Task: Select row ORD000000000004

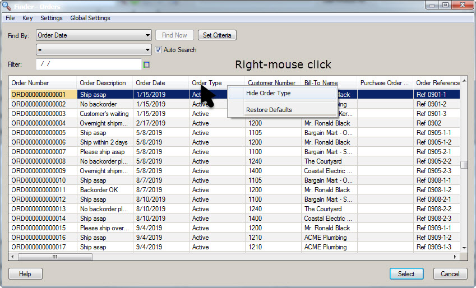Action: coord(234,123)
